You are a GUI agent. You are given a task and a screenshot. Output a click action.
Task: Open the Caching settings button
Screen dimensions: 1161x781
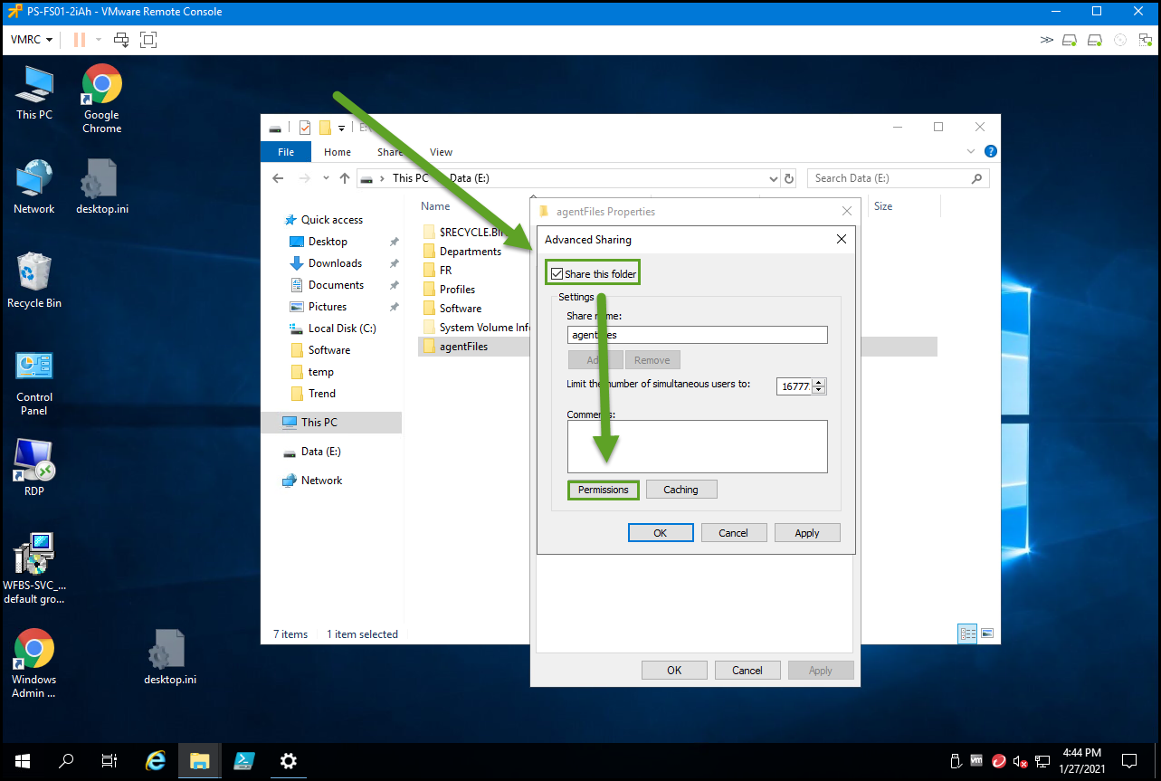tap(680, 490)
